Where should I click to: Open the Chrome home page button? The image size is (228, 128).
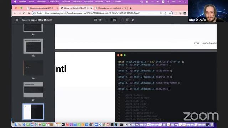pos(29,13)
